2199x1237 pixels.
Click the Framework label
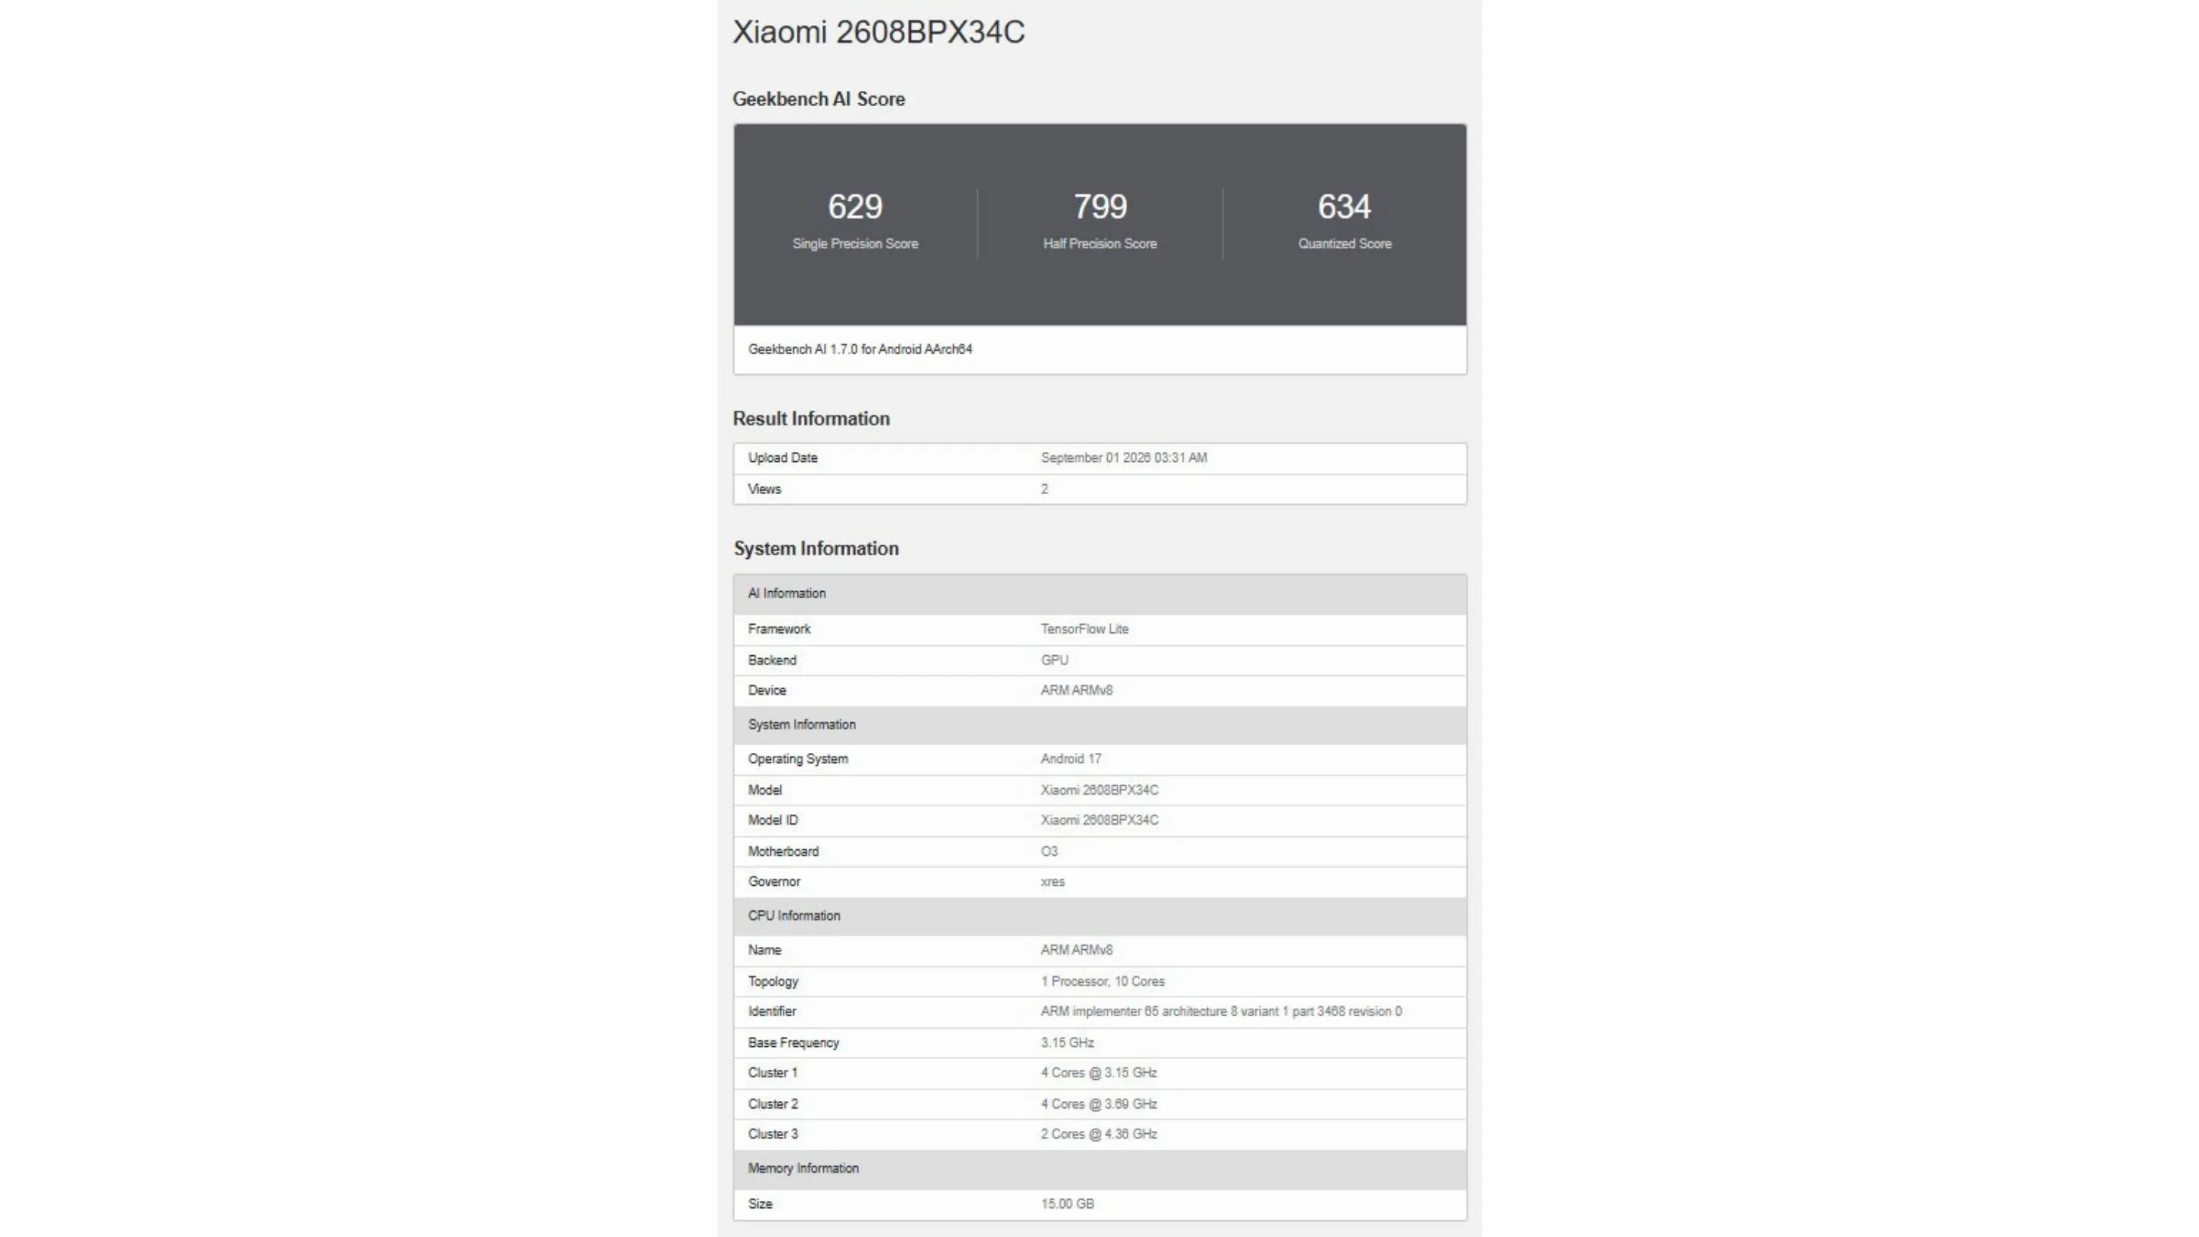tap(780, 629)
